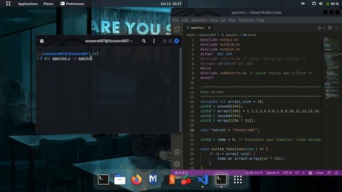Click the spectre.c breadcrumb segment
Screen dimensions: 342x192
(230, 35)
